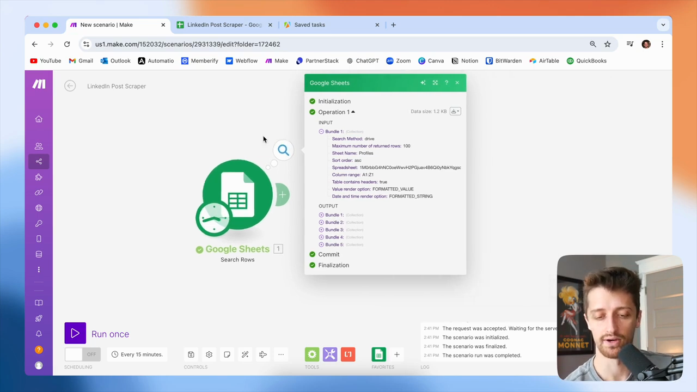
Task: Open the Data stores database icon in sidebar
Action: pyautogui.click(x=39, y=254)
